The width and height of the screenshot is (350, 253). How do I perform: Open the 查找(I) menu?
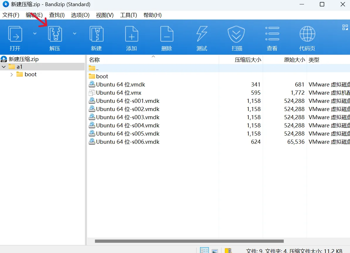click(57, 15)
